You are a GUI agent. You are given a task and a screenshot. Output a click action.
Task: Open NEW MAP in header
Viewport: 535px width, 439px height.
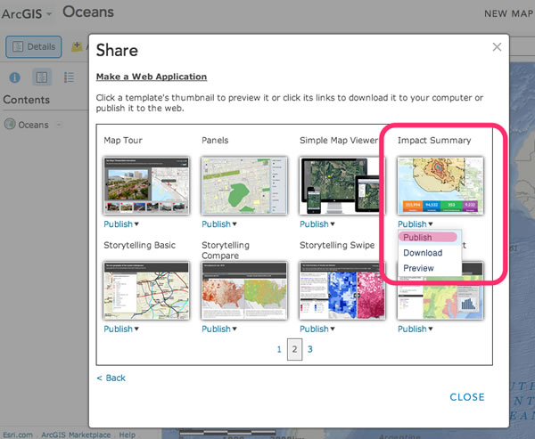(x=508, y=13)
